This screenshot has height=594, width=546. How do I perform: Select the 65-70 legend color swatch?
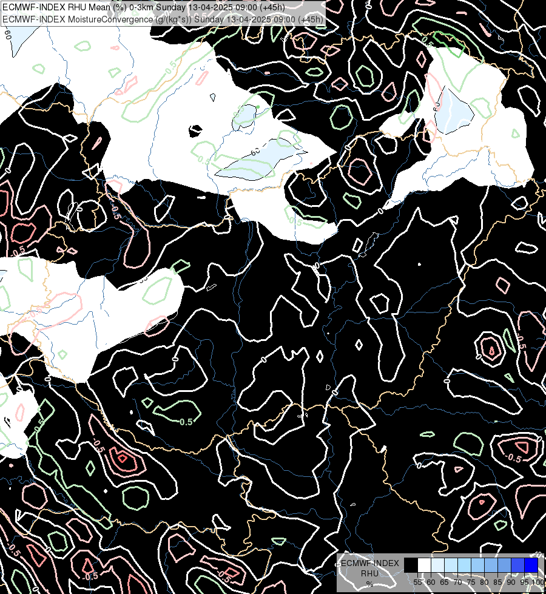click(x=451, y=565)
